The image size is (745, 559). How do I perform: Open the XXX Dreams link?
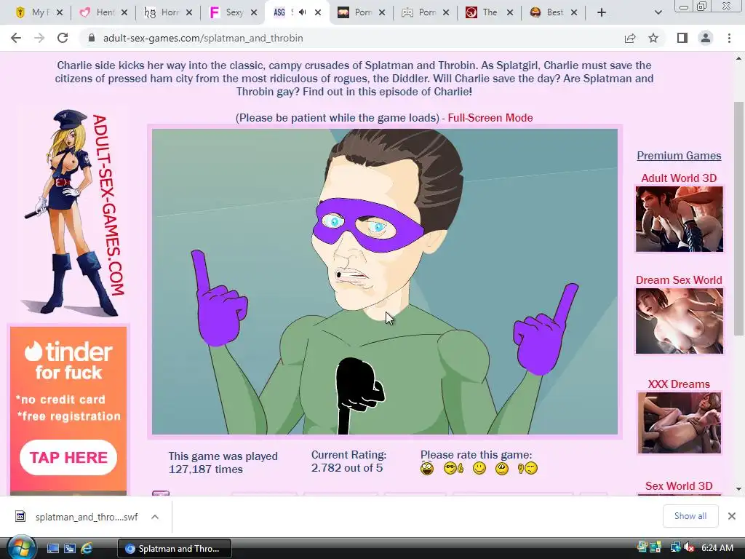679,384
